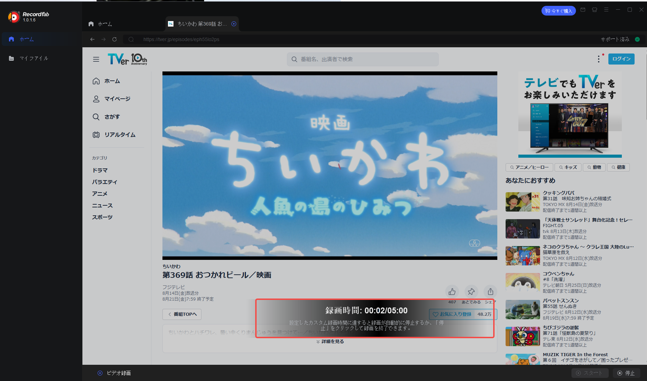Open the mail icon in the title bar
This screenshot has height=381, width=647.
point(583,10)
